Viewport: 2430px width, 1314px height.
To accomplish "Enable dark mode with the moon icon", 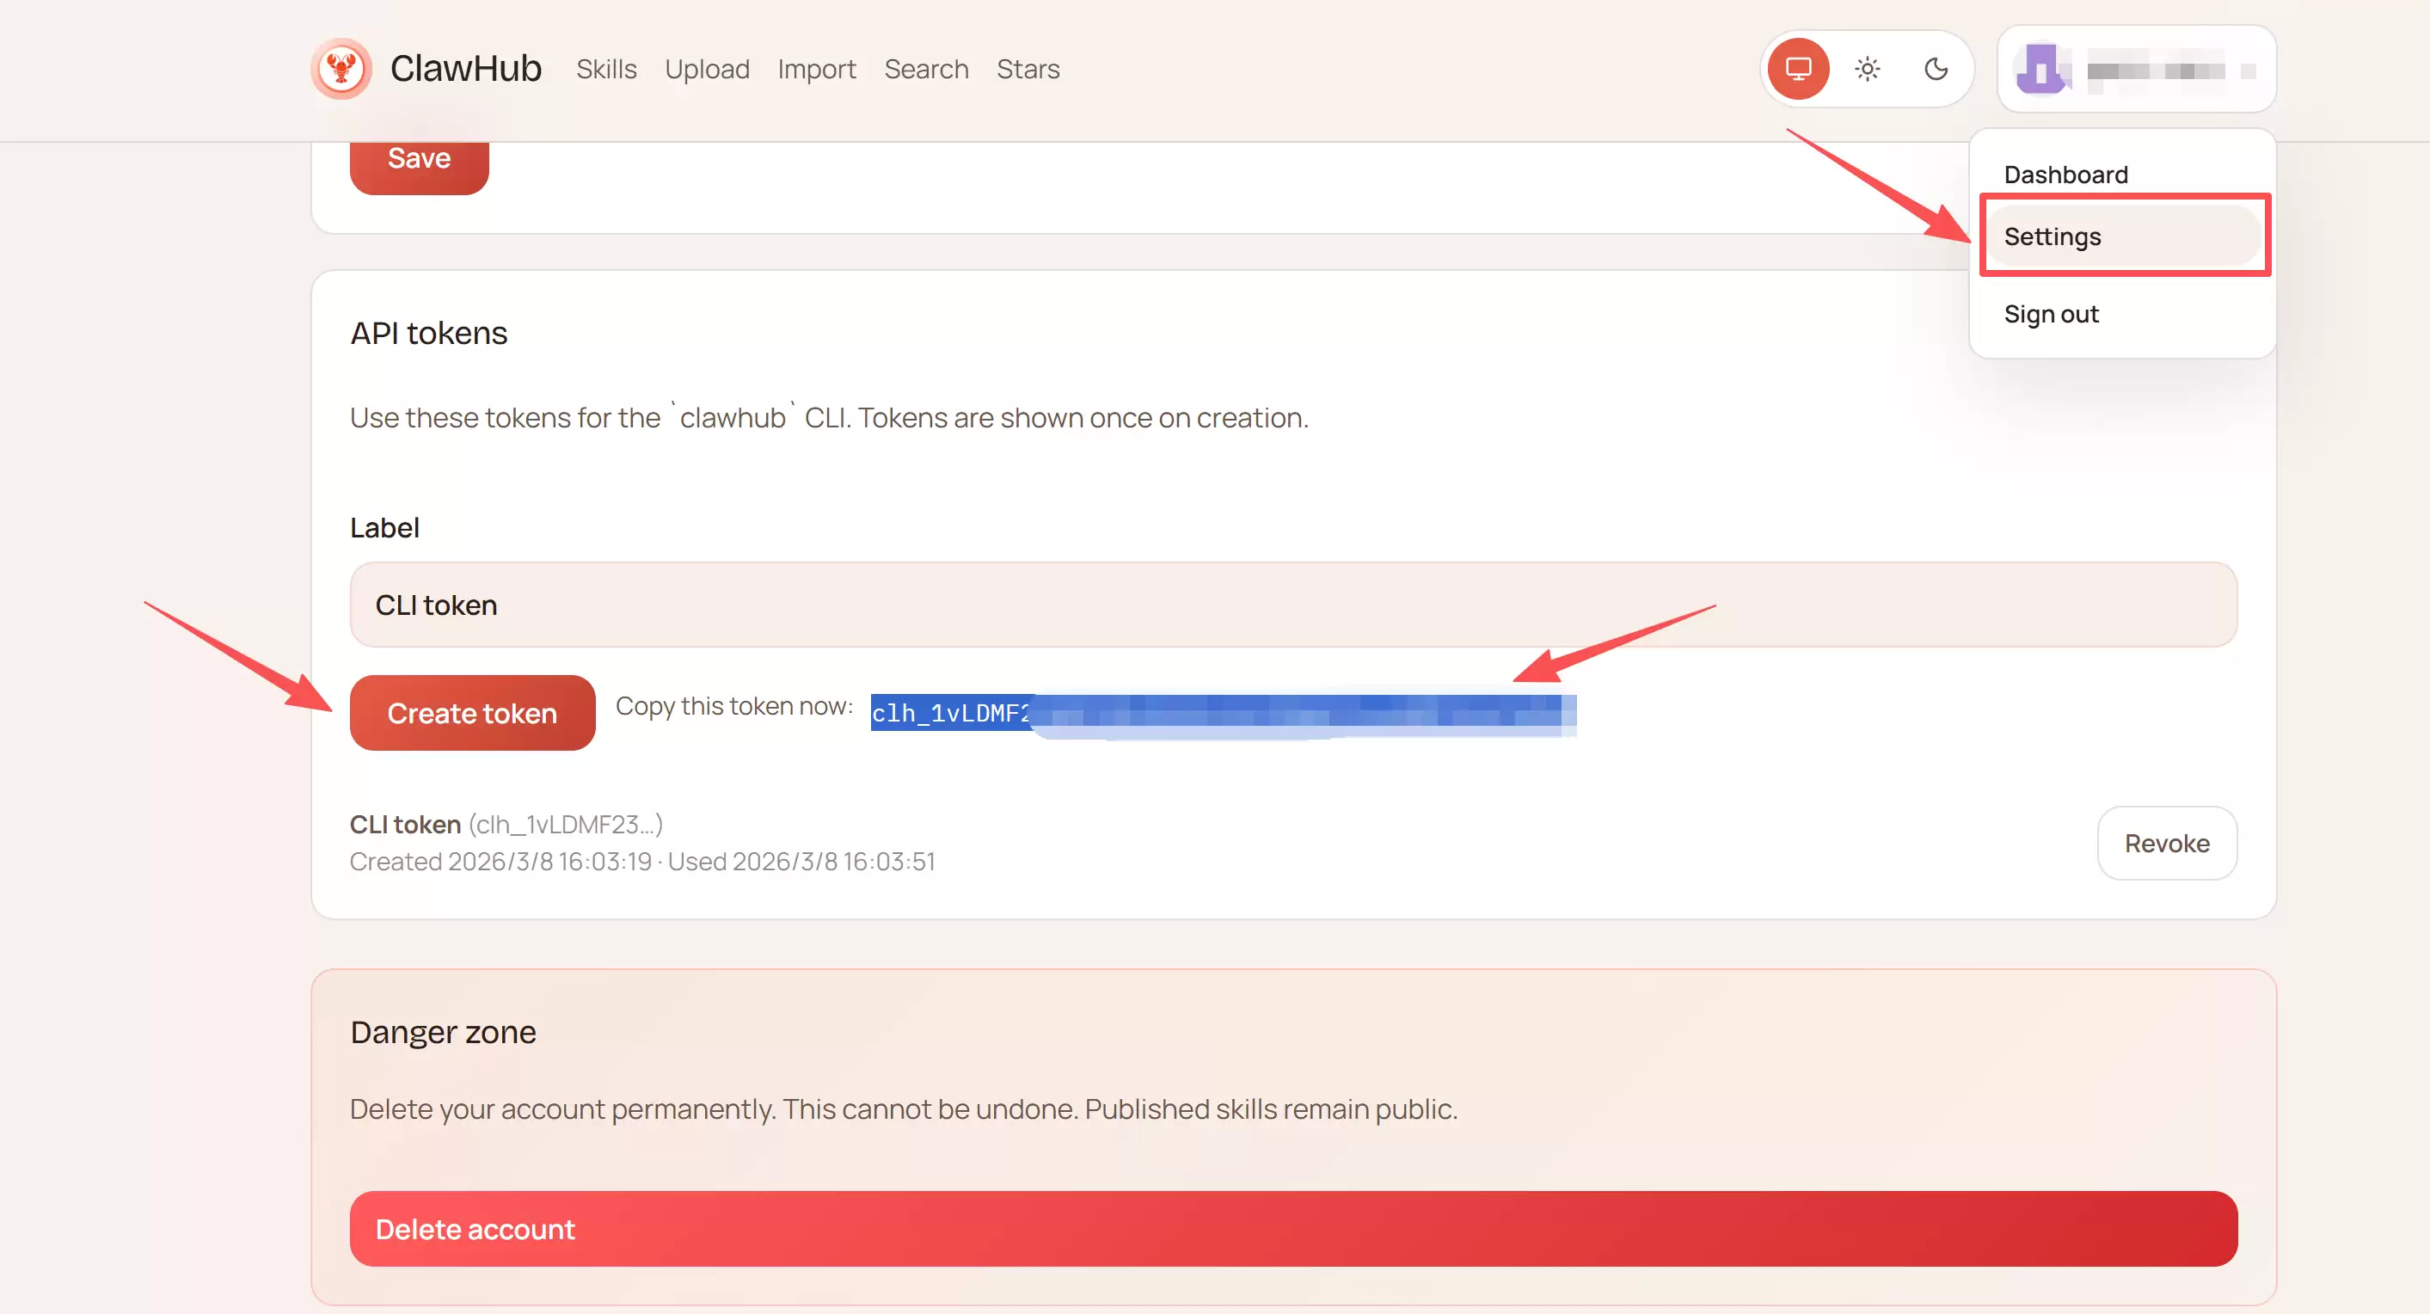I will [x=1936, y=69].
